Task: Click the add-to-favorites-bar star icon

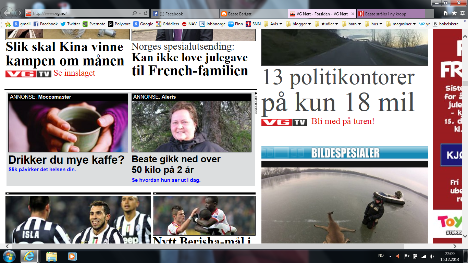Action: click(8, 24)
